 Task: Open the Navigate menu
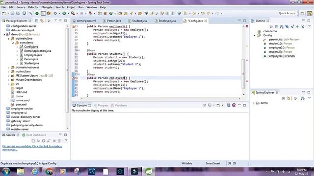(47, 7)
